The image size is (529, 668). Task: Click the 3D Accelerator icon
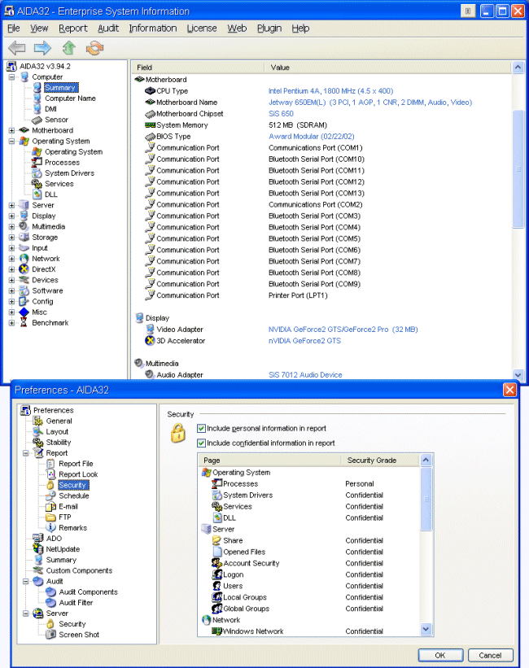click(150, 340)
